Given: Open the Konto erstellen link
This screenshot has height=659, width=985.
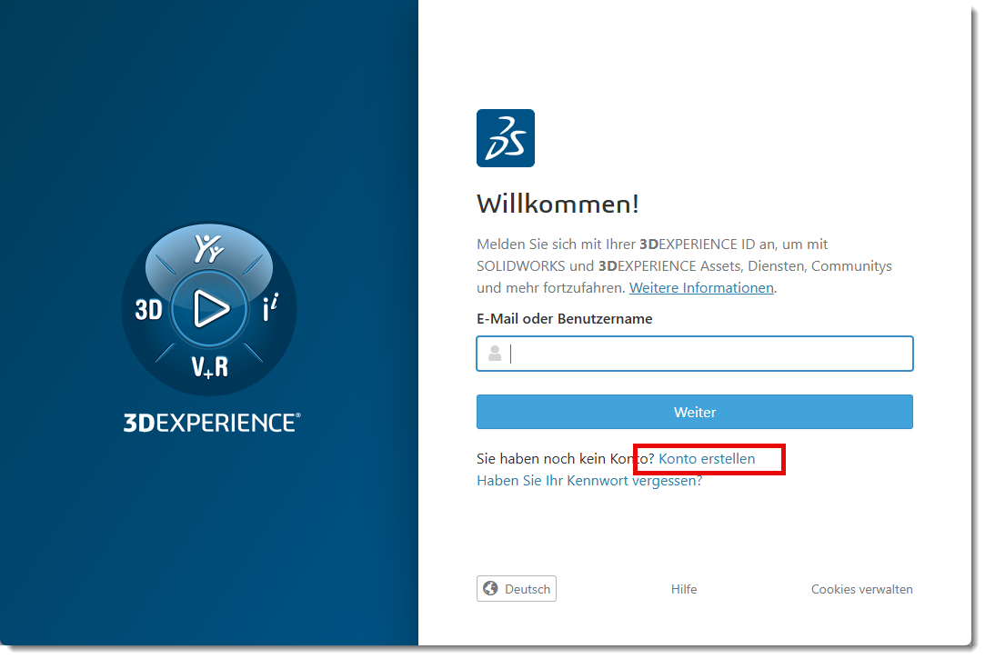Looking at the screenshot, I should 707,459.
